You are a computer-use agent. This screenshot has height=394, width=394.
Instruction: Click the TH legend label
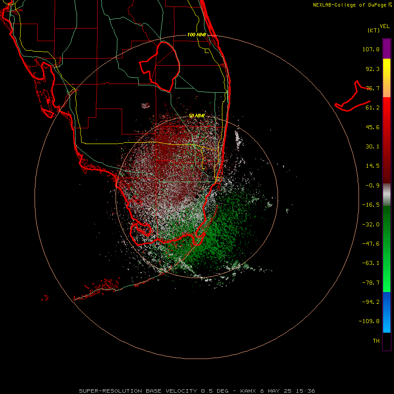point(376,341)
